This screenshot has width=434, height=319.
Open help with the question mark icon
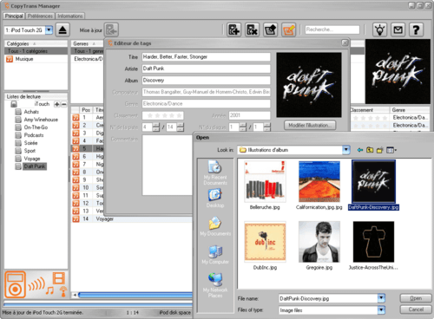(416, 29)
